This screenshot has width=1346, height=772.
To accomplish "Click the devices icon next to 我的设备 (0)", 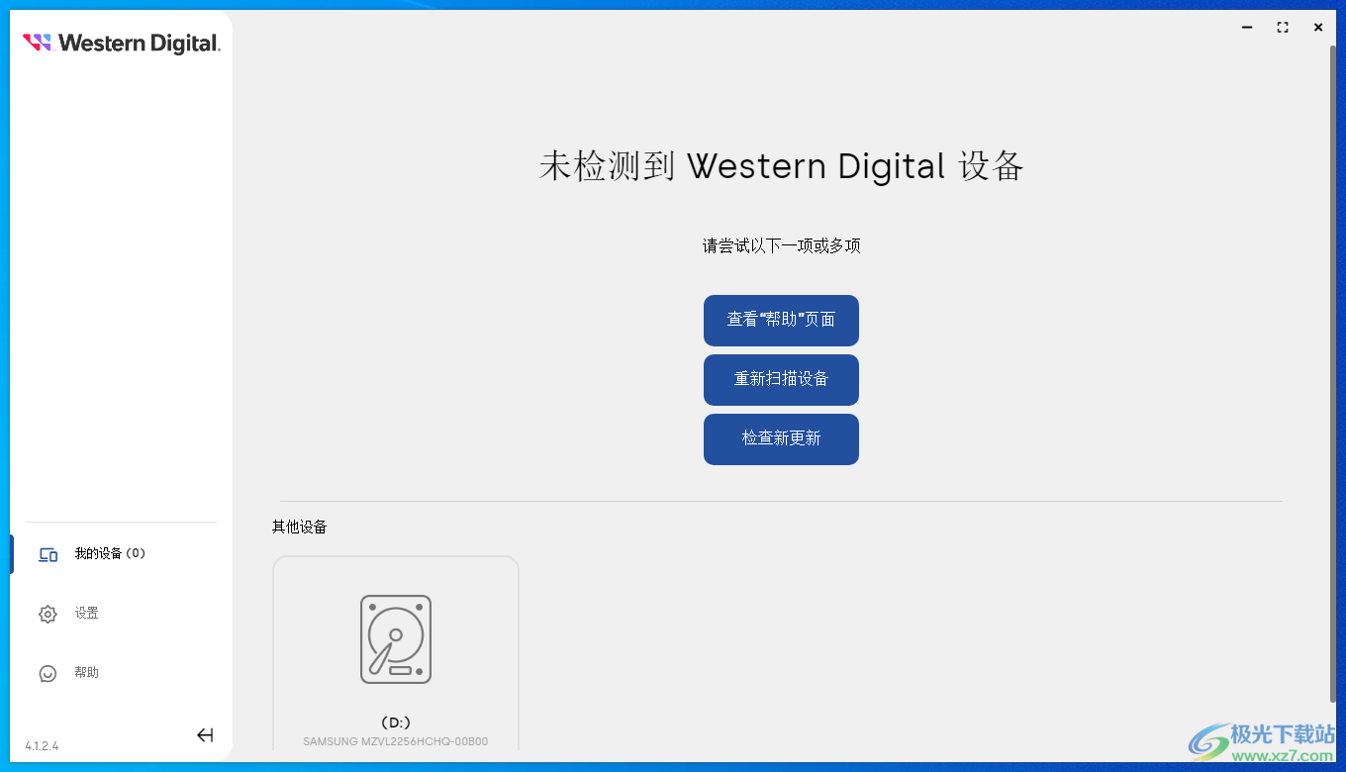I will [x=48, y=553].
